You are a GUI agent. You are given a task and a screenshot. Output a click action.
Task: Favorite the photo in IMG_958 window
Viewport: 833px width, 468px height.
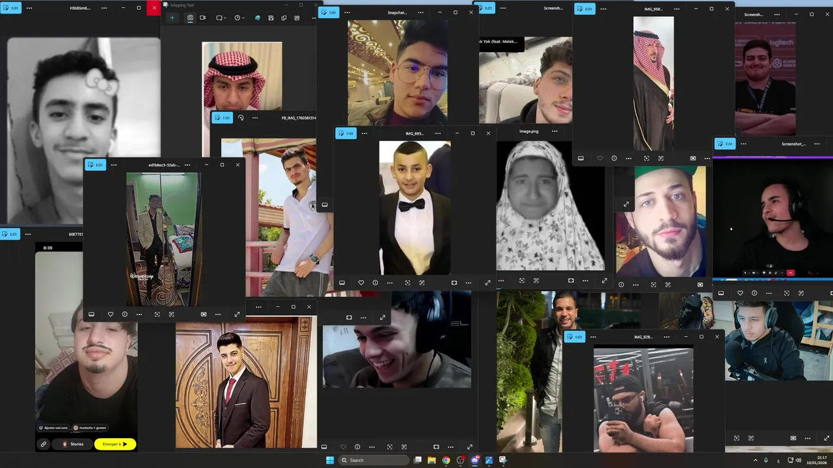[600, 158]
